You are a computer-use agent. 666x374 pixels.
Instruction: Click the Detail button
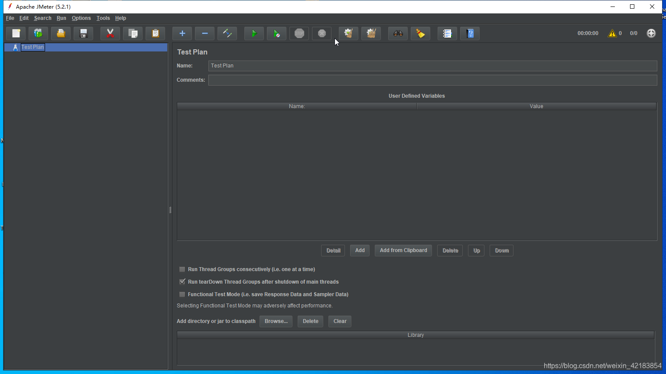point(333,251)
